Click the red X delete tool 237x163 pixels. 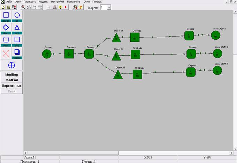coord(6,53)
